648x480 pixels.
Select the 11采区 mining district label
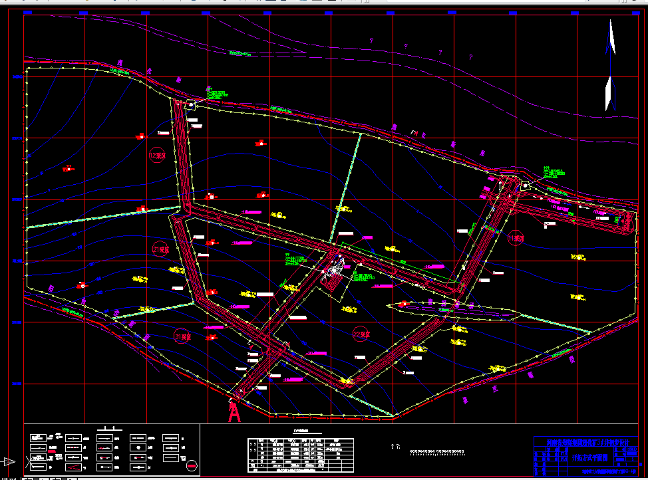516,239
